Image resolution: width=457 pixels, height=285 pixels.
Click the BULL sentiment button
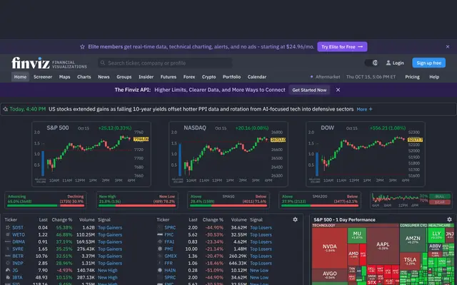[x=440, y=197]
